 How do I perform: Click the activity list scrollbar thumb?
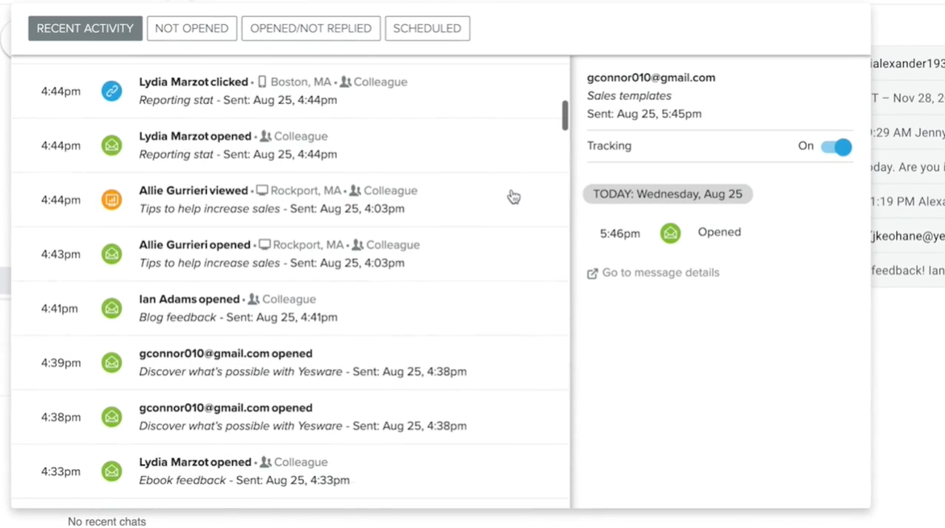(x=564, y=115)
